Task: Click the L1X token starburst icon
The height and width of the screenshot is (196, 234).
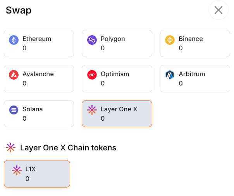Action: (17, 170)
